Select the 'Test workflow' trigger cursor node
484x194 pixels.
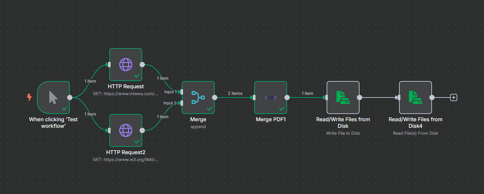(x=53, y=97)
